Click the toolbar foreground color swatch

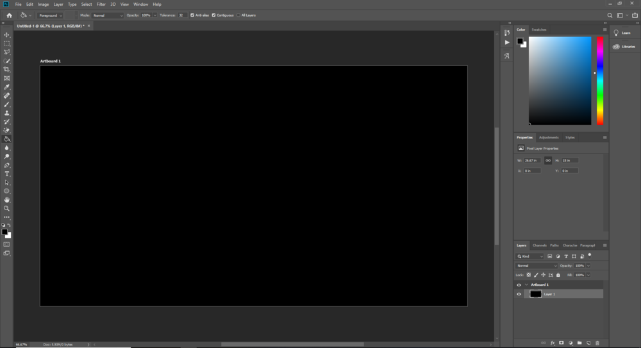coord(4,232)
